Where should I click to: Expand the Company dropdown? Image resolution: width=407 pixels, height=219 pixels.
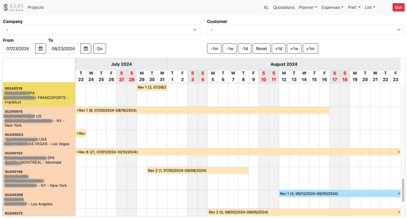(101, 30)
